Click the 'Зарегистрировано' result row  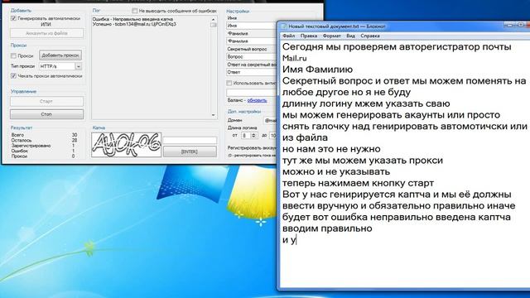pos(44,146)
